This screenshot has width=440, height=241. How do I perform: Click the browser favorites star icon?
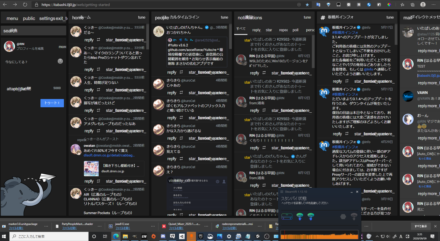[x=307, y=5]
